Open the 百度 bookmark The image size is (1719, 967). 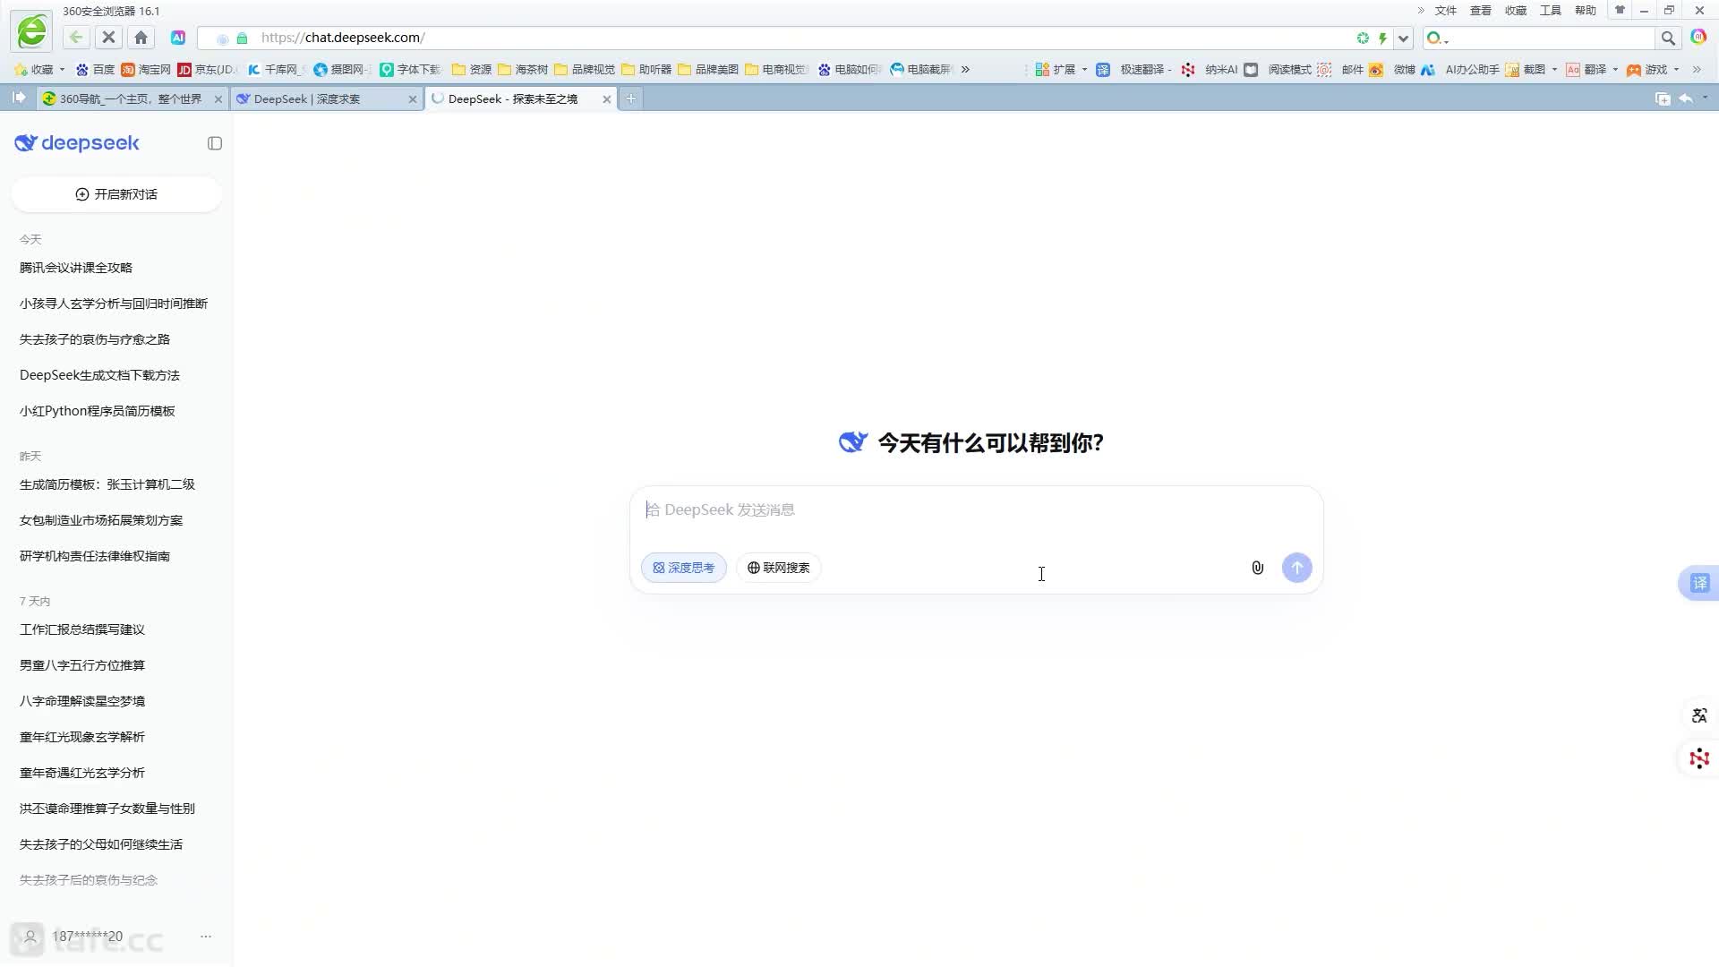pos(96,69)
